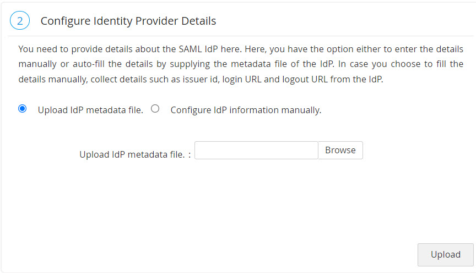This screenshot has width=476, height=273.
Task: Choose the Configure IdP information manually radio button
Action: click(x=155, y=109)
